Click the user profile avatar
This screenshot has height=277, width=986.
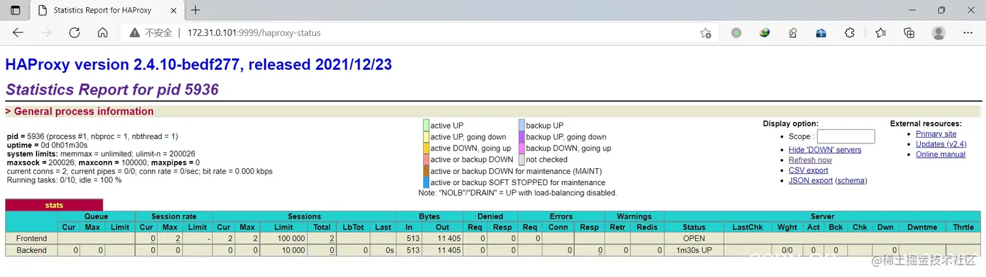click(x=938, y=33)
